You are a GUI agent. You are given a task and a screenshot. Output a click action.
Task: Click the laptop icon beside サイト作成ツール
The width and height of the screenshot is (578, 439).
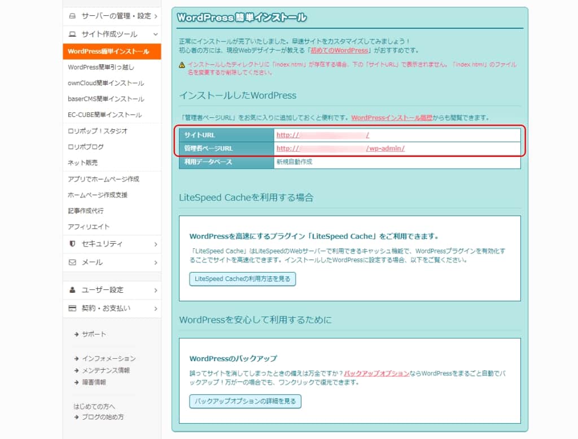coord(72,34)
